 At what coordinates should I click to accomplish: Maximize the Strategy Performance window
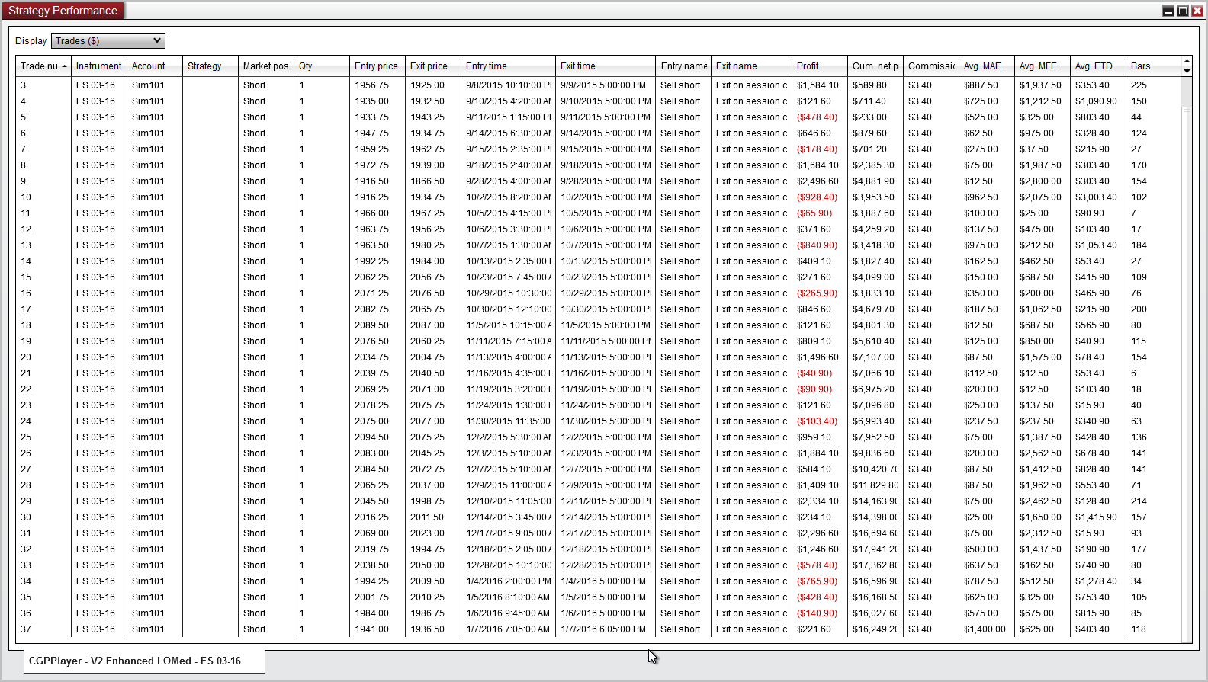[x=1182, y=11]
